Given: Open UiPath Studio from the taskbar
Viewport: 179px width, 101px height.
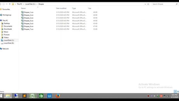Looking at the screenshot, I should tap(50, 96).
